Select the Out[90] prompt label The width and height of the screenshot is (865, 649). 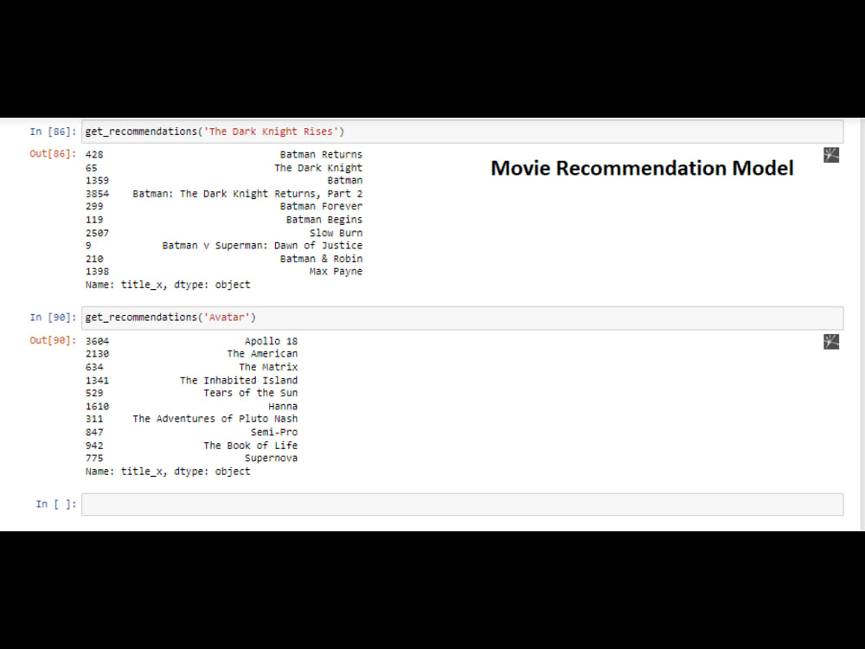(x=53, y=340)
